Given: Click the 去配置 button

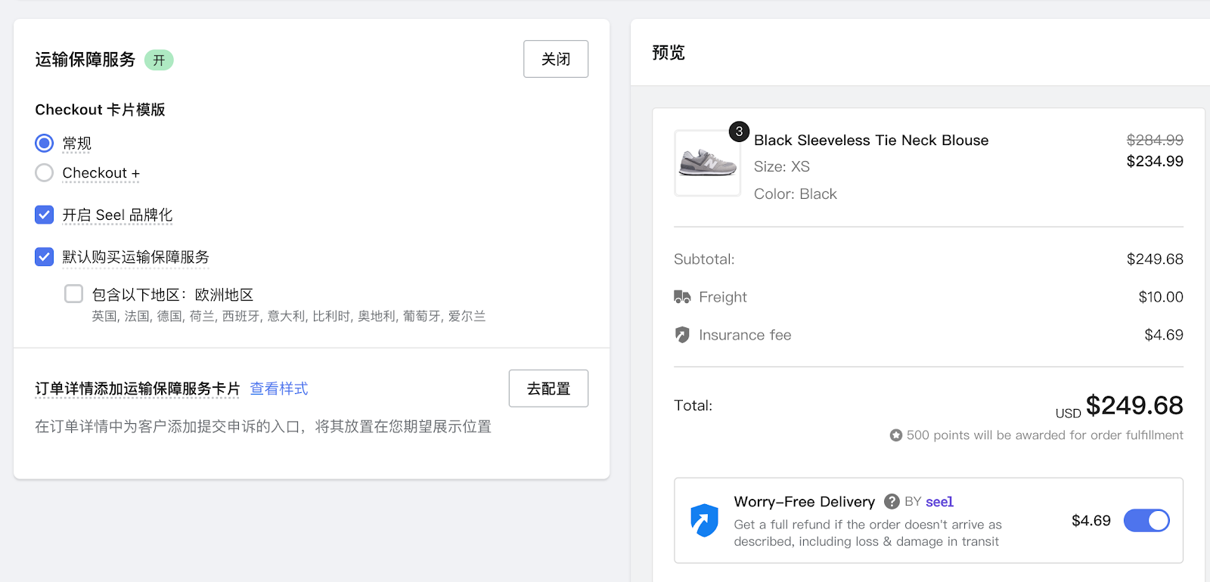Looking at the screenshot, I should 548,389.
